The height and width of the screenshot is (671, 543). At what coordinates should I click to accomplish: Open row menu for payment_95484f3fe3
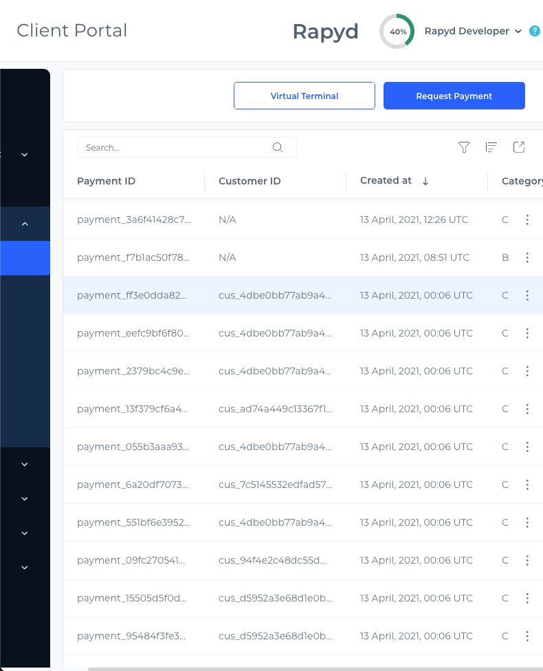coord(527,636)
